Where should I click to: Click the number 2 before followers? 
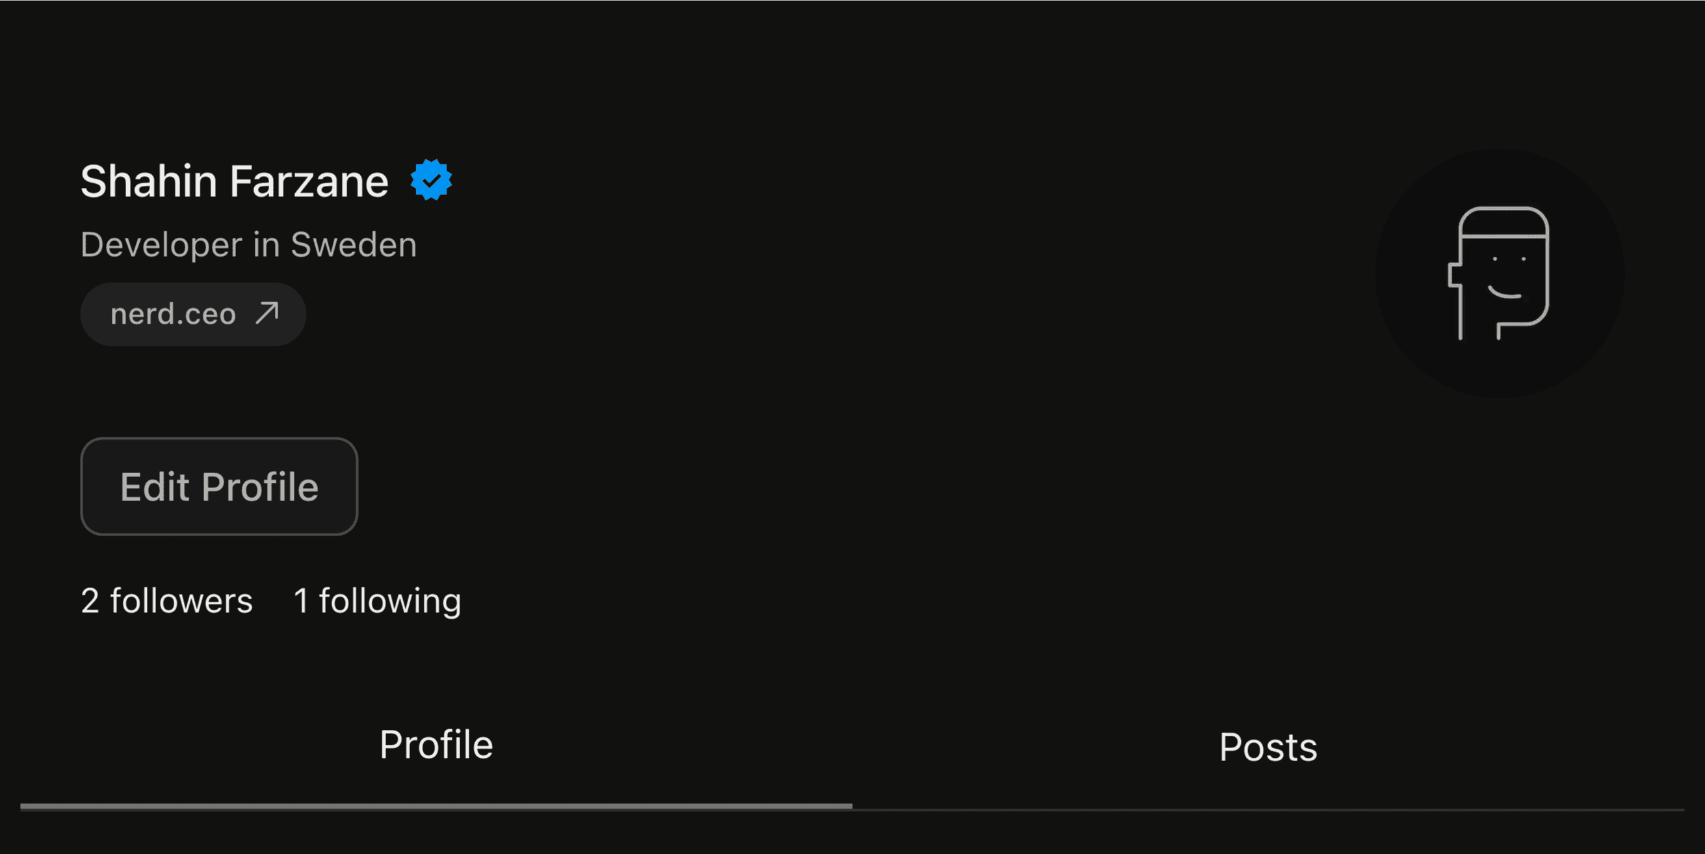[90, 601]
